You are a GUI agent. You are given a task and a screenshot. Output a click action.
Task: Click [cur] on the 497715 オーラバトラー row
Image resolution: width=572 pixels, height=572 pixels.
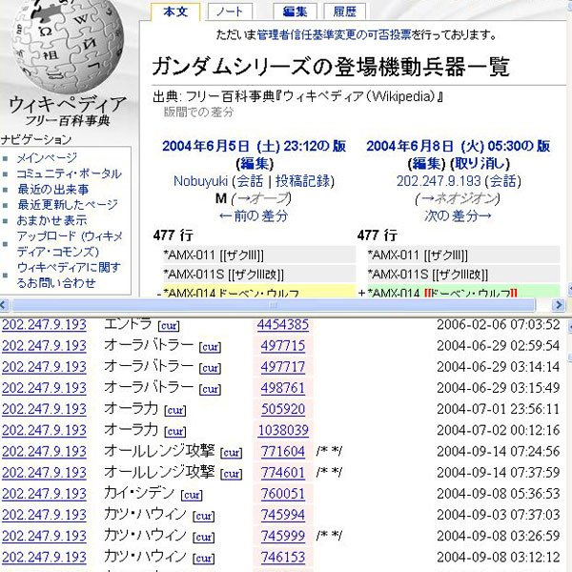pyautogui.click(x=210, y=347)
